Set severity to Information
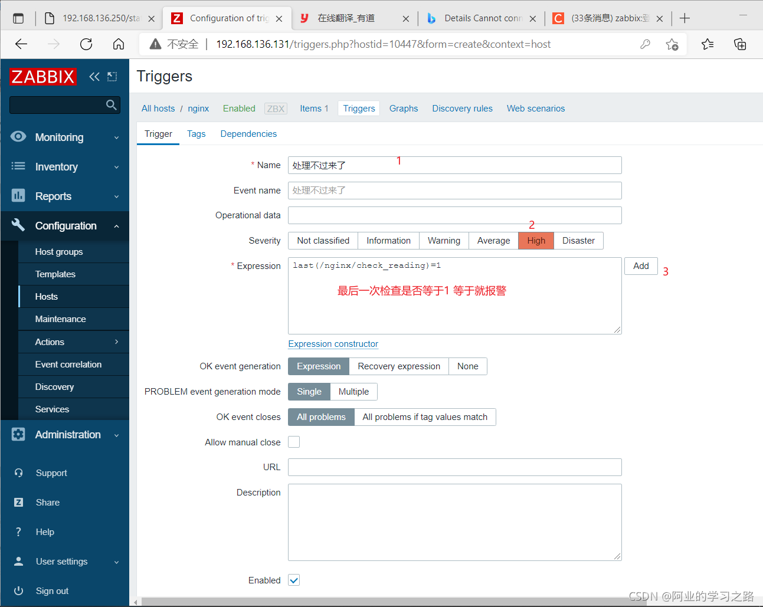763x607 pixels. click(x=388, y=241)
